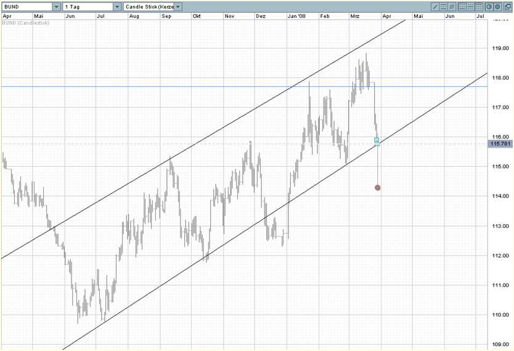Viewport: 514px width, 351px height.
Task: Select the trend line drawing tool
Action: [x=435, y=7]
